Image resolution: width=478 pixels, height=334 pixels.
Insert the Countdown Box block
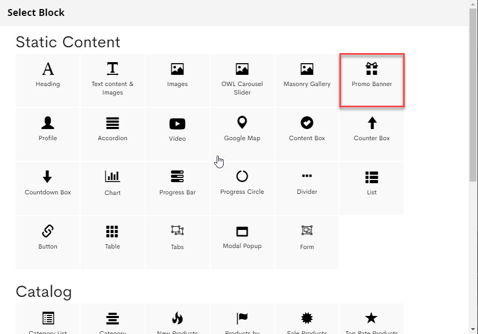(48, 189)
